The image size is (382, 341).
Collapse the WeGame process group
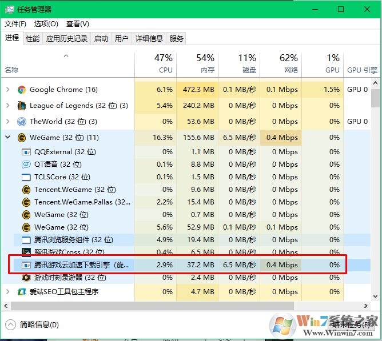point(8,137)
